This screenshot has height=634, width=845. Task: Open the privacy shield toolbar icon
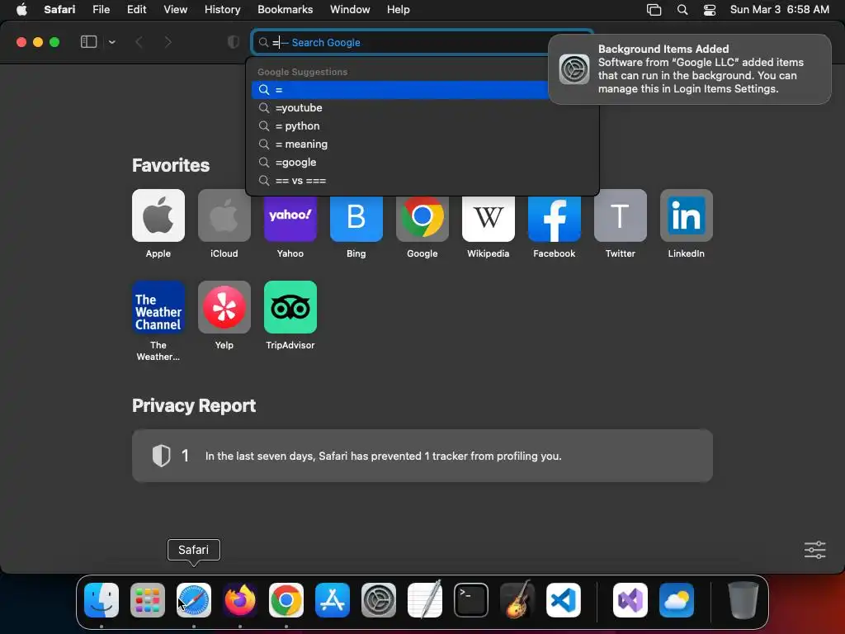click(x=234, y=42)
